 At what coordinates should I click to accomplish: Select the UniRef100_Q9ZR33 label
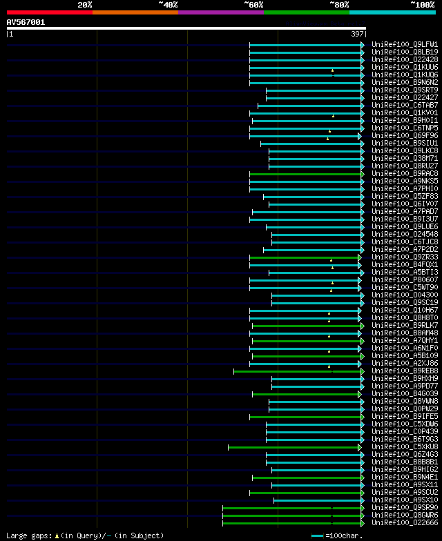[x=405, y=257]
